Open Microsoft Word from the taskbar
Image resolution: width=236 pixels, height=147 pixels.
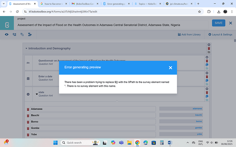pyautogui.click(x=170, y=143)
